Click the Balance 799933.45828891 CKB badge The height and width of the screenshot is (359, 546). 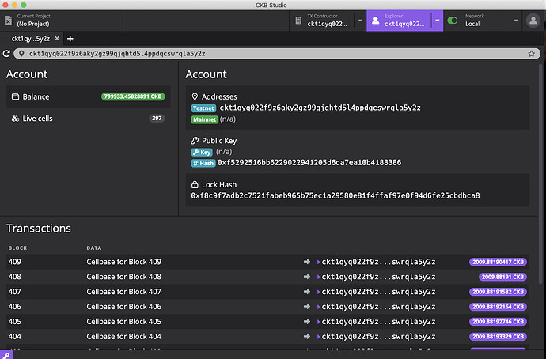click(133, 96)
